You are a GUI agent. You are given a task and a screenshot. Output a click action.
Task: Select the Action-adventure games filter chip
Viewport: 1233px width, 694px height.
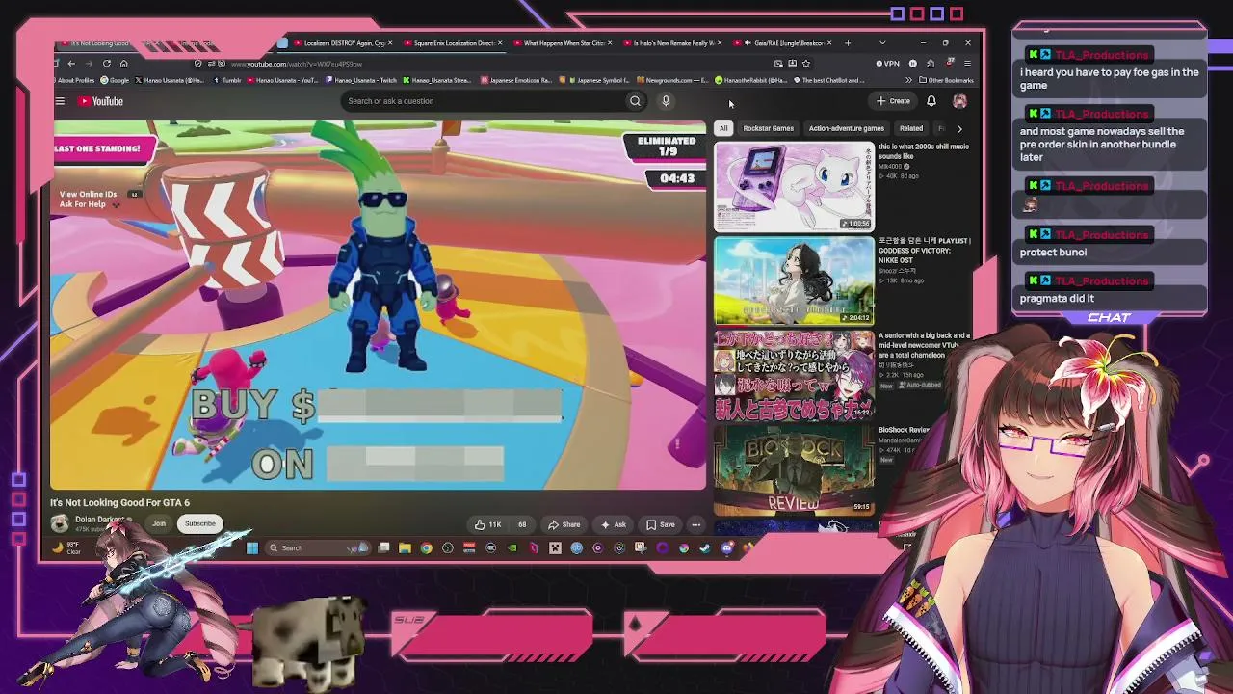point(847,128)
